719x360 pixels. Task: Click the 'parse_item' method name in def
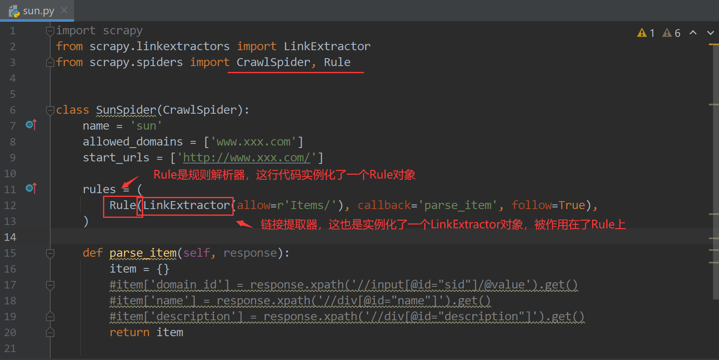tap(143, 253)
